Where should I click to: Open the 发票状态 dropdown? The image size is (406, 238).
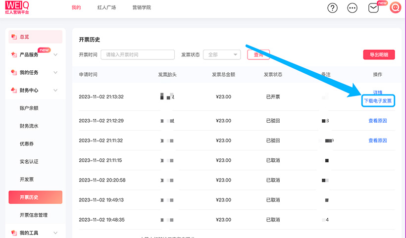coord(222,55)
